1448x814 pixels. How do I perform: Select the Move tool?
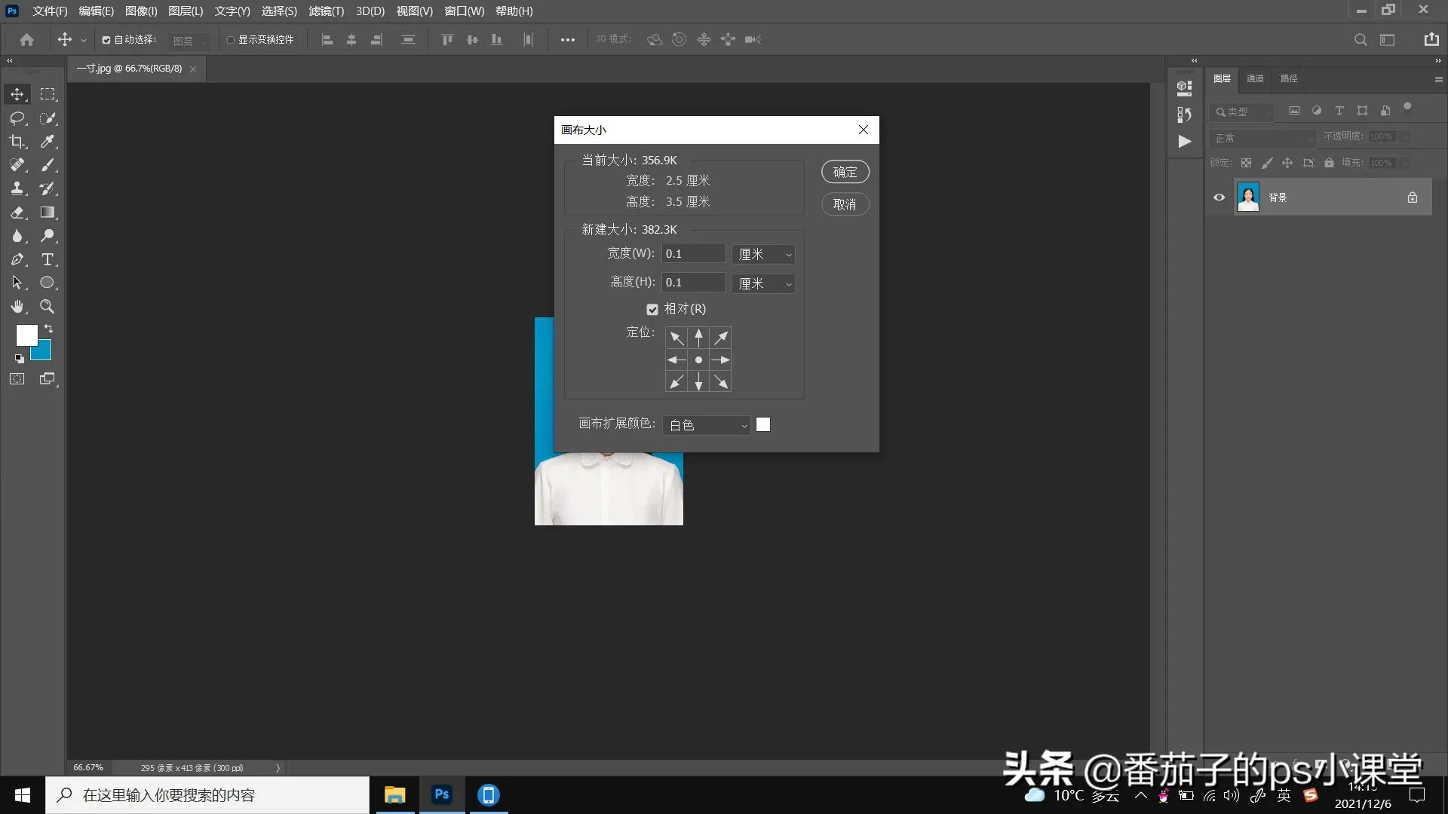17,94
